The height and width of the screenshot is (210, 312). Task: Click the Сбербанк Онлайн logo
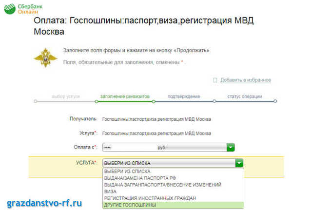click(23, 9)
